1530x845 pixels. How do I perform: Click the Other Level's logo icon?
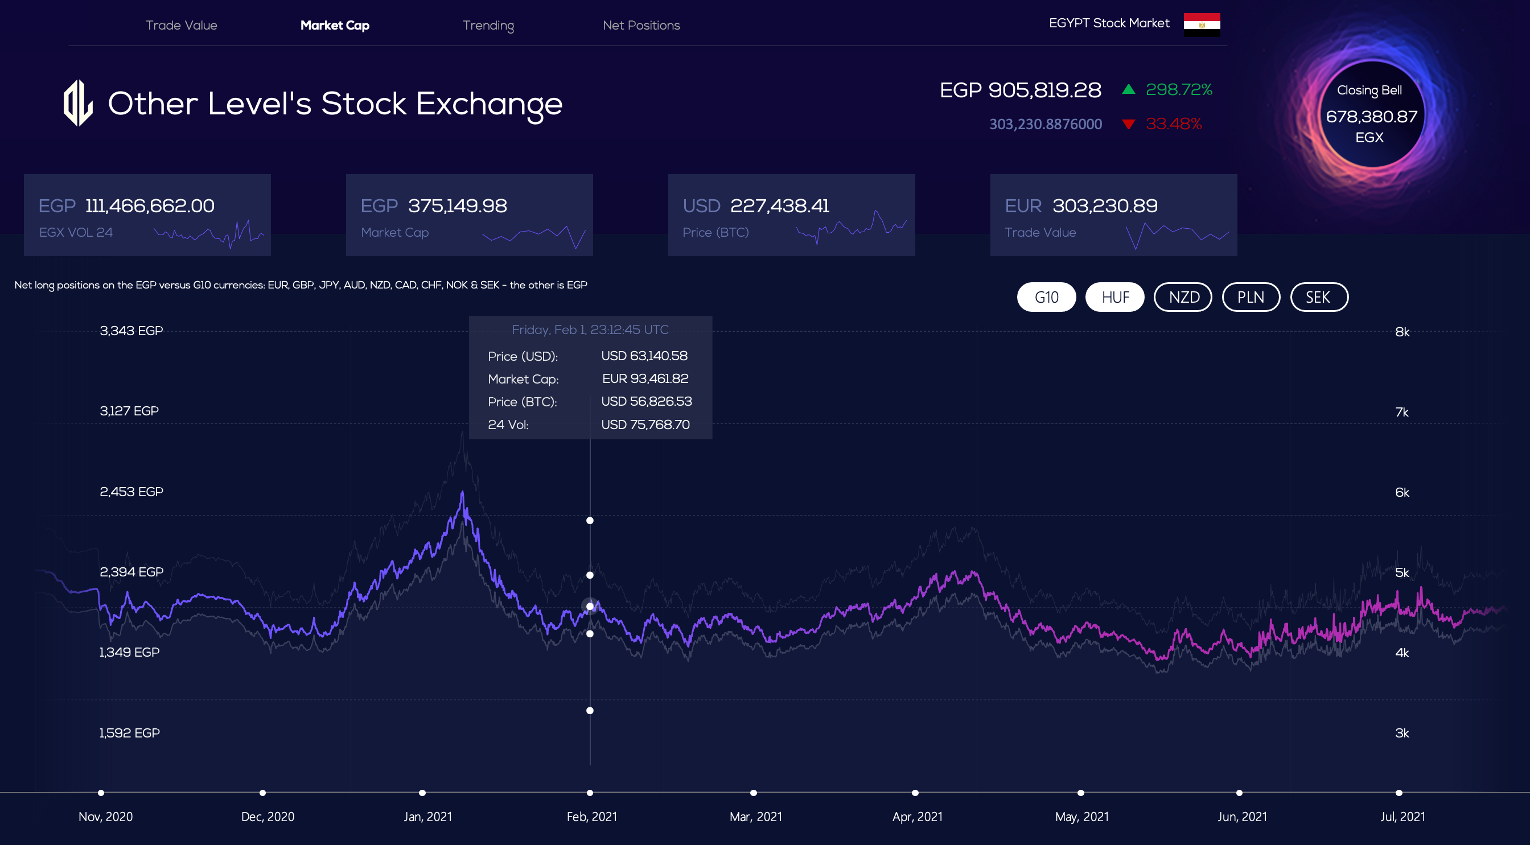(x=78, y=104)
